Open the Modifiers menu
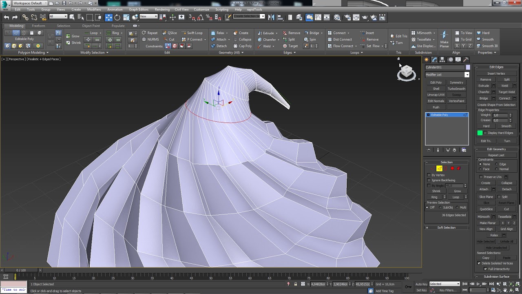The image size is (522, 294). point(94,9)
